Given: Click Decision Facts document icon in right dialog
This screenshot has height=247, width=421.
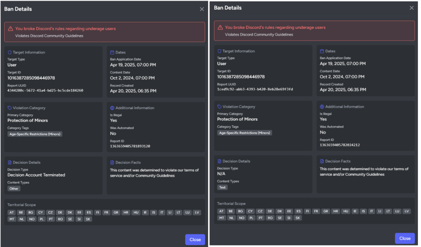Looking at the screenshot, I should [x=322, y=161].
